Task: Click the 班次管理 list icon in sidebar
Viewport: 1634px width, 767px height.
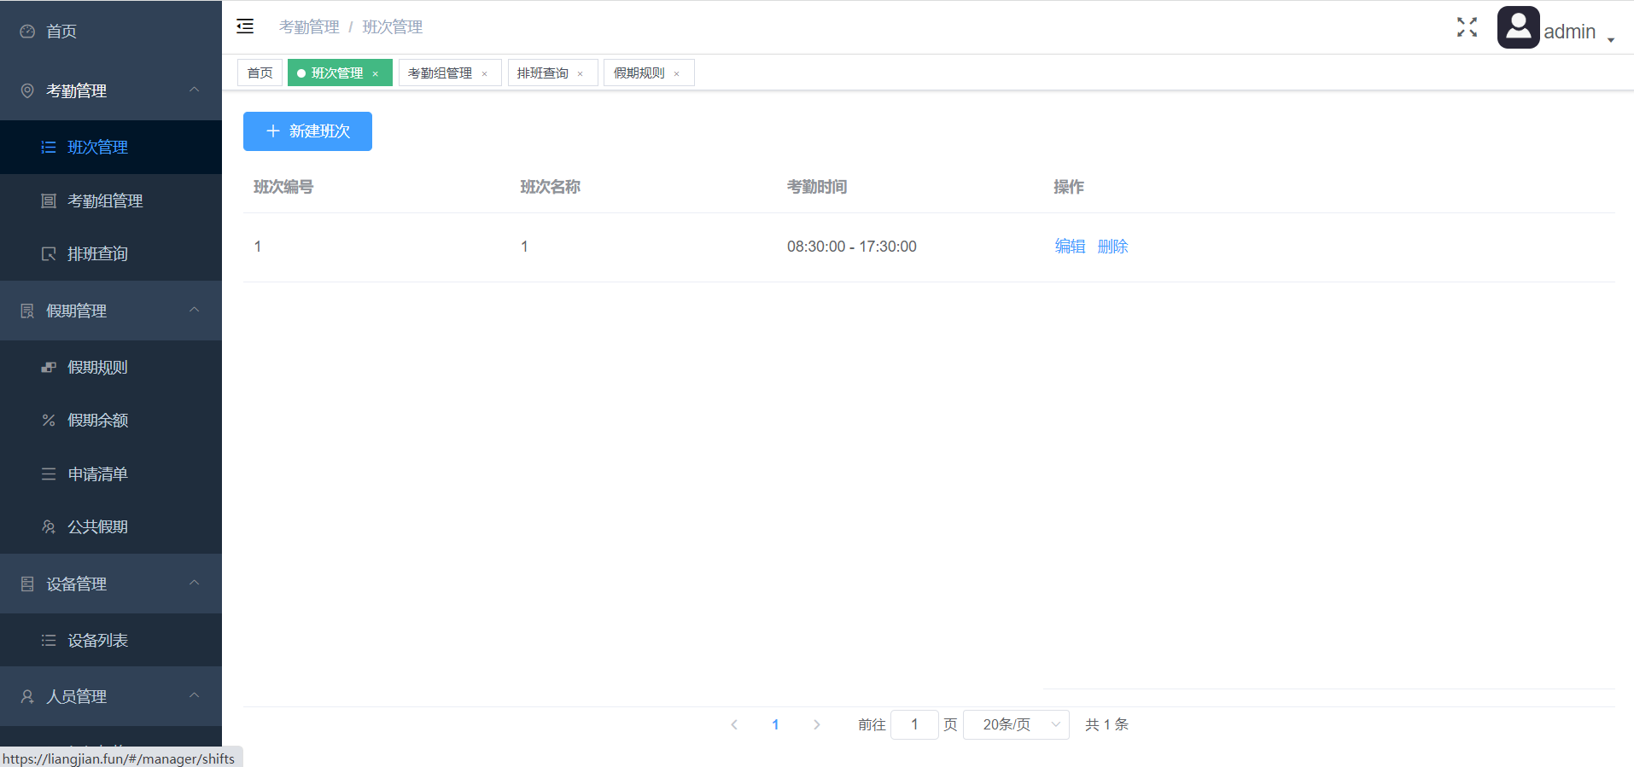Action: click(49, 148)
